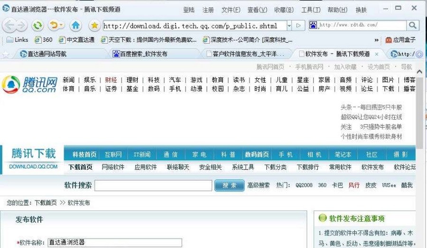Click the browser forward arrow button
The image size is (427, 248).
pyautogui.click(x=21, y=26)
